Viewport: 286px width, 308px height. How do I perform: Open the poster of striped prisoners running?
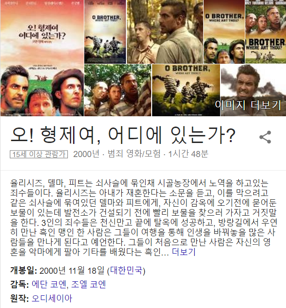coord(105,31)
